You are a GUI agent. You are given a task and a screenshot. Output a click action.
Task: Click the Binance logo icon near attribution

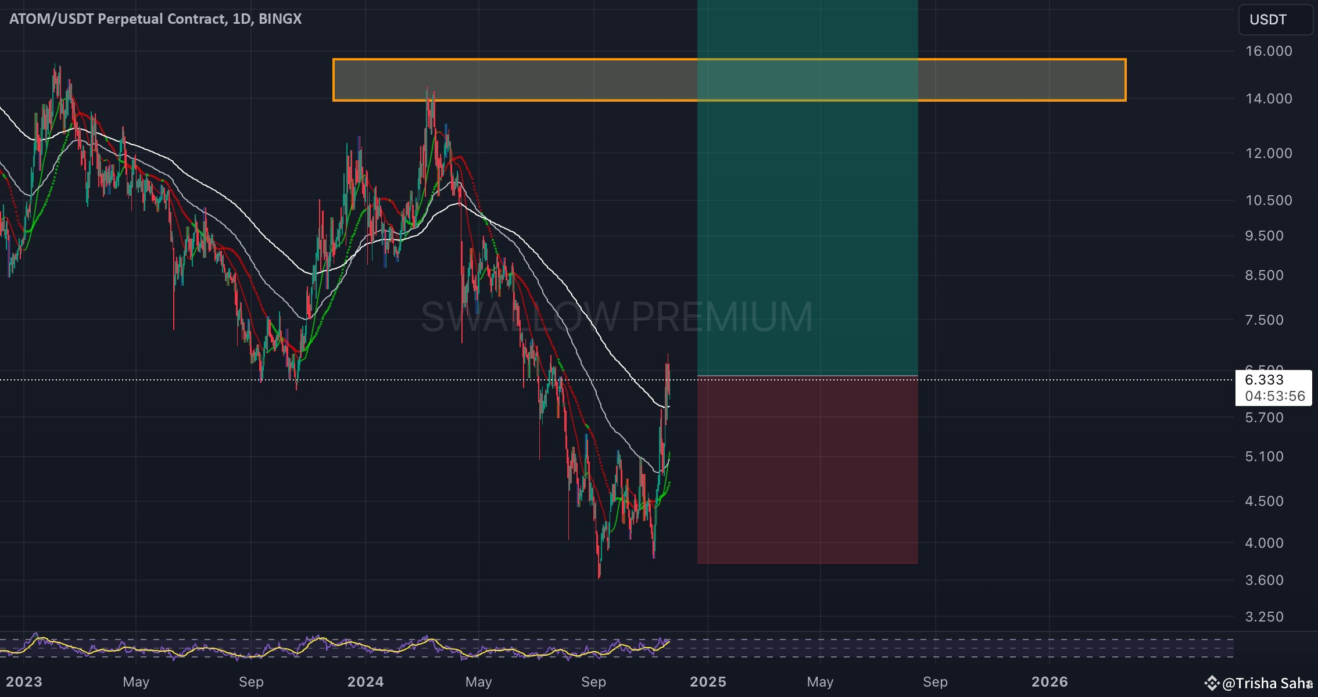[1212, 684]
